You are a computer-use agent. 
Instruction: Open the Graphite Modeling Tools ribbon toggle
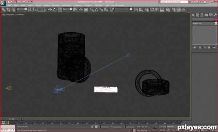[152, 9]
